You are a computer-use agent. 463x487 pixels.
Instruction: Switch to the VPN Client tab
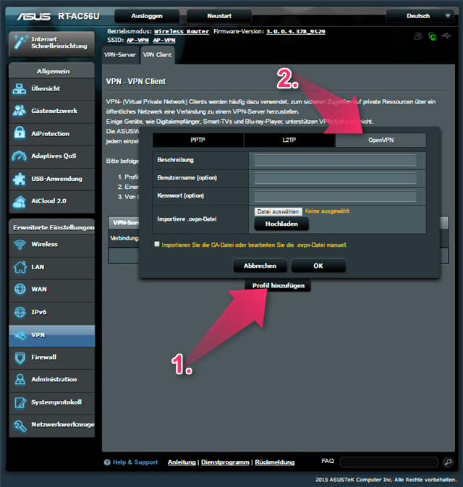click(x=158, y=55)
